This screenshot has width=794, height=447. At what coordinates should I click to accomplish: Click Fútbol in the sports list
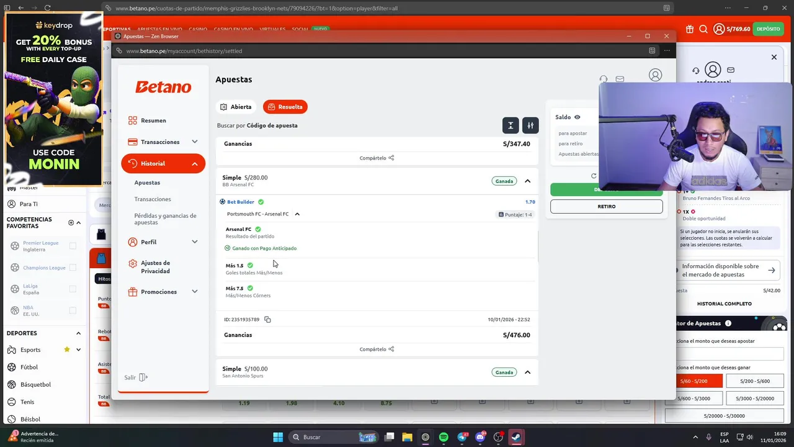point(29,367)
